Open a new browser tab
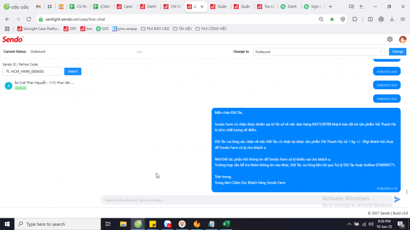 point(330,6)
